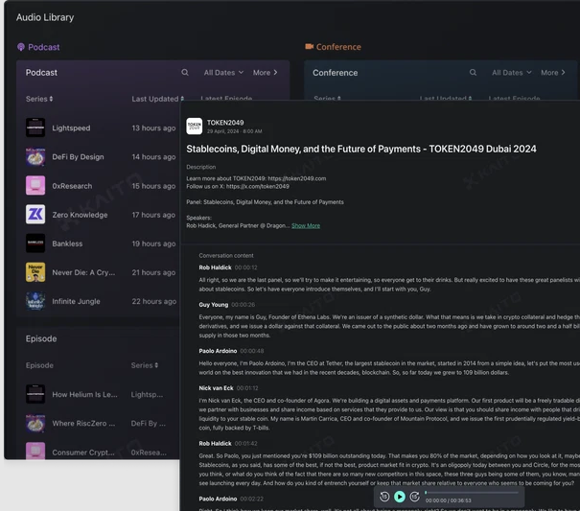Jump to Guy Young 00:00:26 timestamp
Viewport: 580px width, 511px height.
tap(243, 305)
